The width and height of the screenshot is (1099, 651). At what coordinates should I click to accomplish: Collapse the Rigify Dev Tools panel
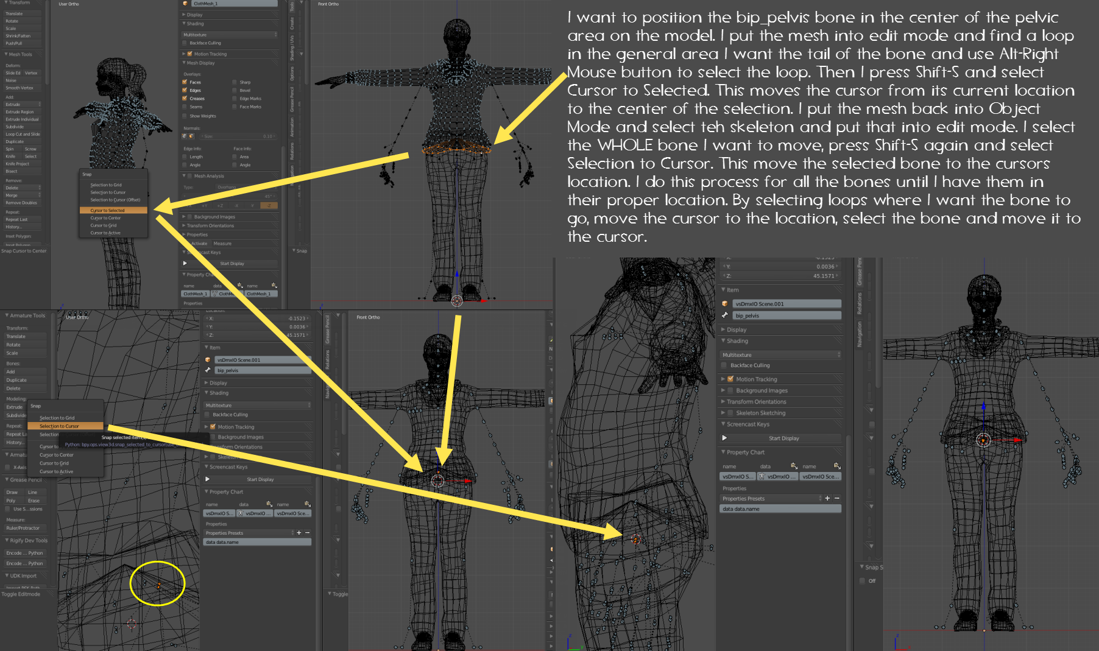[7, 540]
